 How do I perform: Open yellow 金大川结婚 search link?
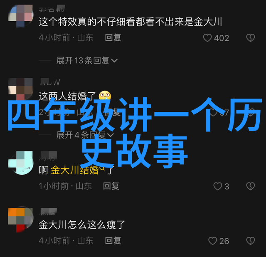(x=75, y=170)
